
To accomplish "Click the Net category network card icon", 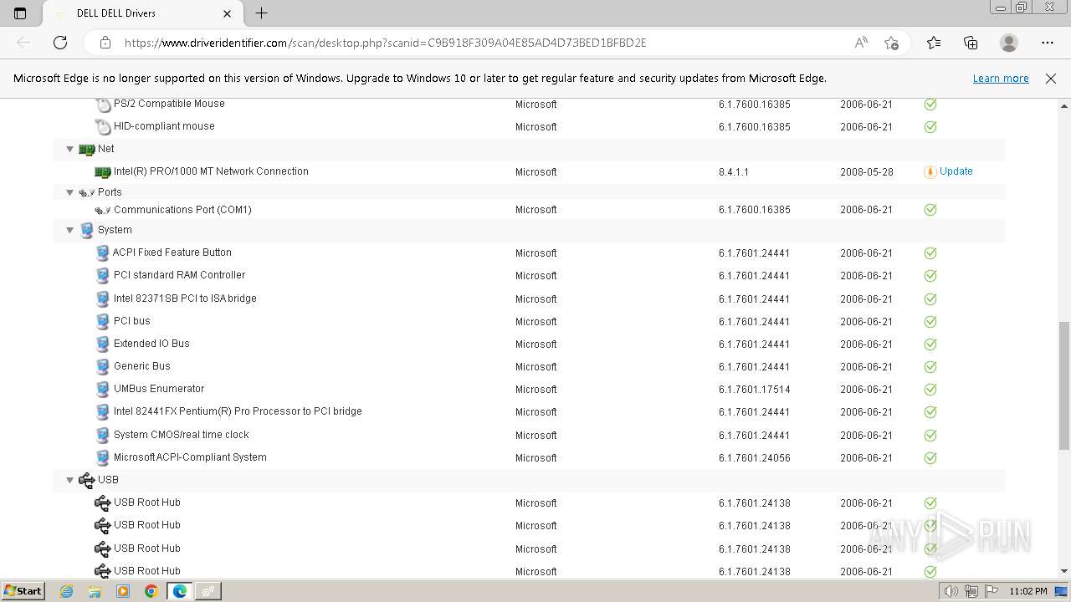I will (x=86, y=149).
